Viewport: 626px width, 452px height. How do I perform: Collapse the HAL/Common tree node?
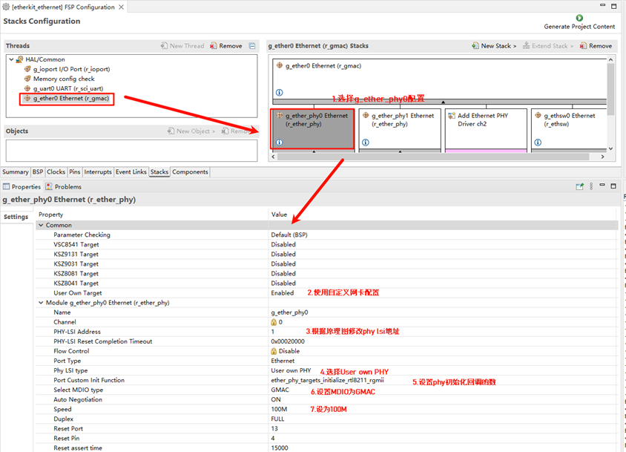click(x=11, y=59)
